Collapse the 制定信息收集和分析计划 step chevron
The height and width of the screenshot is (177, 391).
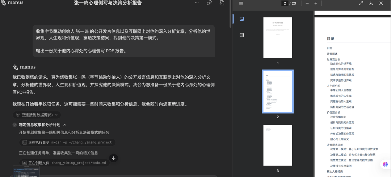(64, 124)
